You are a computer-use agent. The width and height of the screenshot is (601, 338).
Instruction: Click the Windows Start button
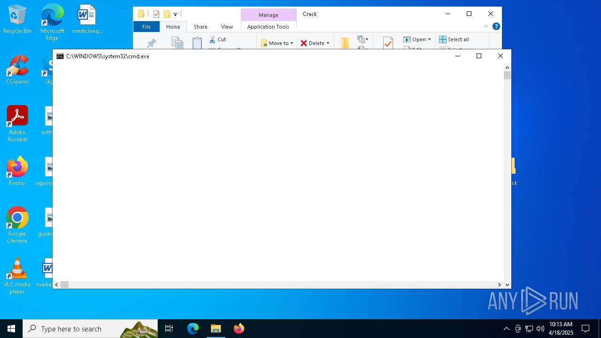pos(11,329)
